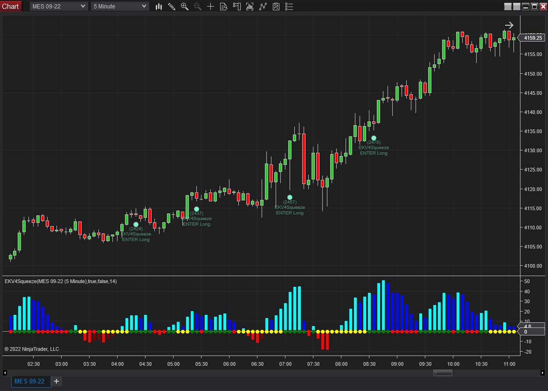Click the horizontal scrollbar thumb
548x391 pixels.
click(x=443, y=373)
